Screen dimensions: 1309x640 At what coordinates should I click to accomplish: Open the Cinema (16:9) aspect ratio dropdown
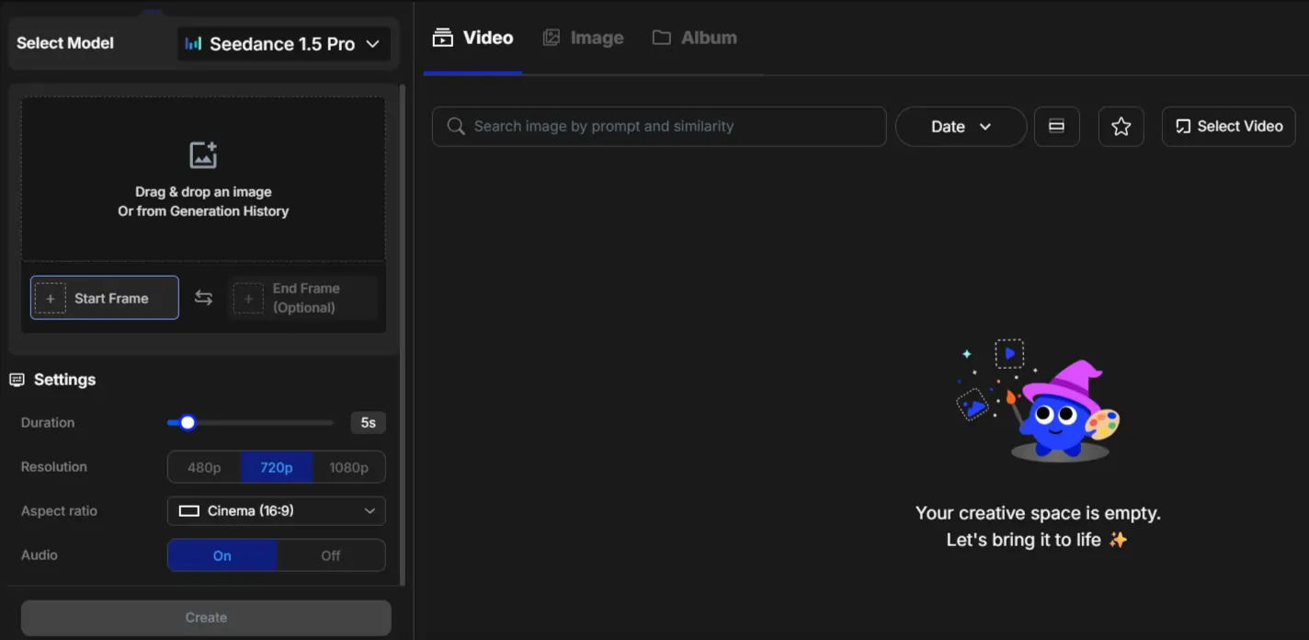click(276, 511)
